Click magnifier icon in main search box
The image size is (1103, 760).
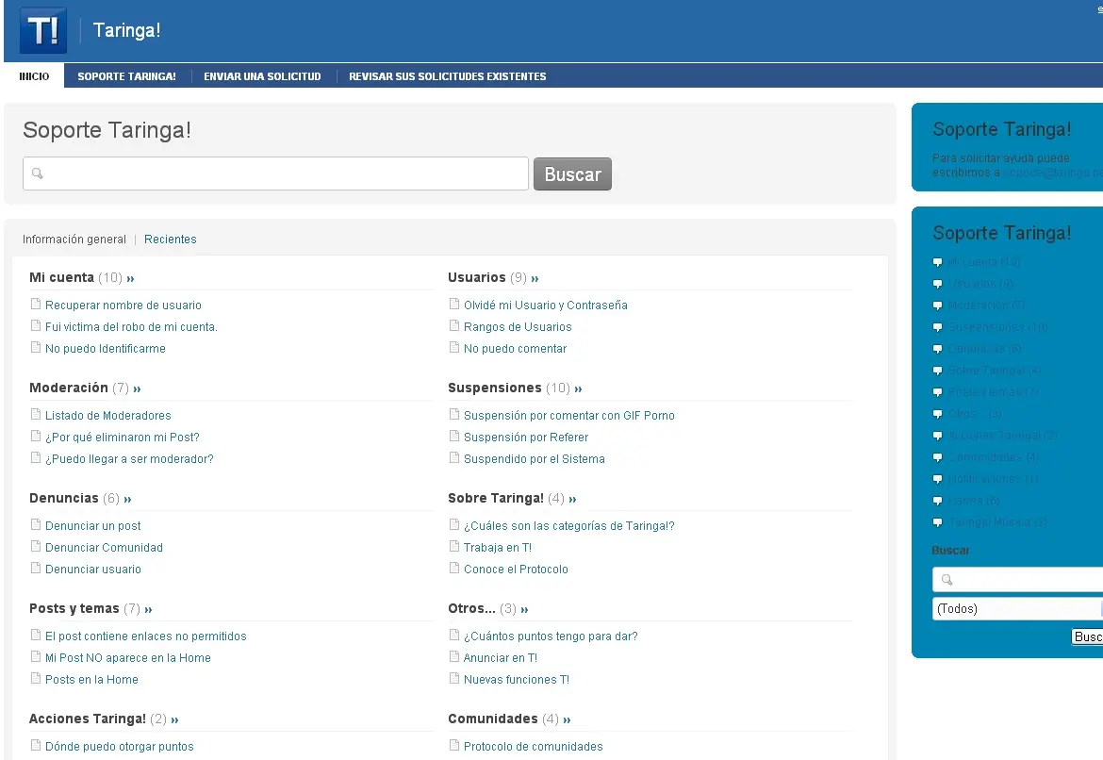(x=38, y=173)
